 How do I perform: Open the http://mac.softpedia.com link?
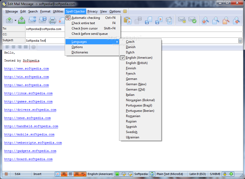pos(27,85)
